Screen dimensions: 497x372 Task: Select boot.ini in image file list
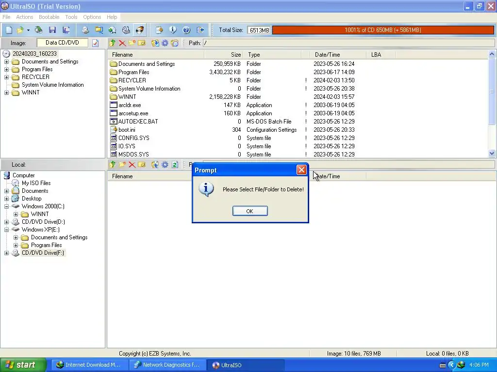click(x=127, y=130)
